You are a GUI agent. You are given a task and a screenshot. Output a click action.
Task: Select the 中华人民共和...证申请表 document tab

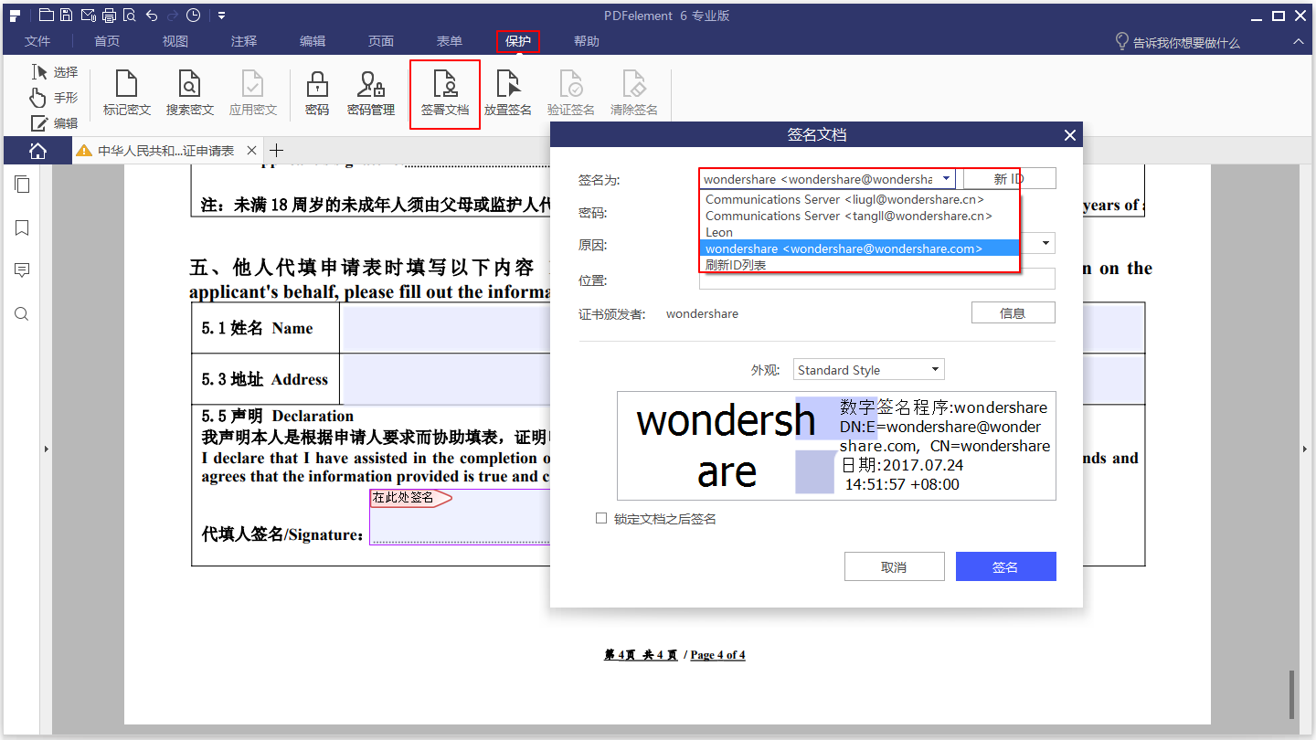click(164, 151)
